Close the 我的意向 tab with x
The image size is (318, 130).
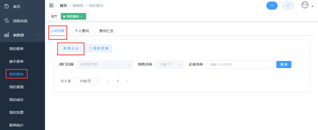[82, 17]
